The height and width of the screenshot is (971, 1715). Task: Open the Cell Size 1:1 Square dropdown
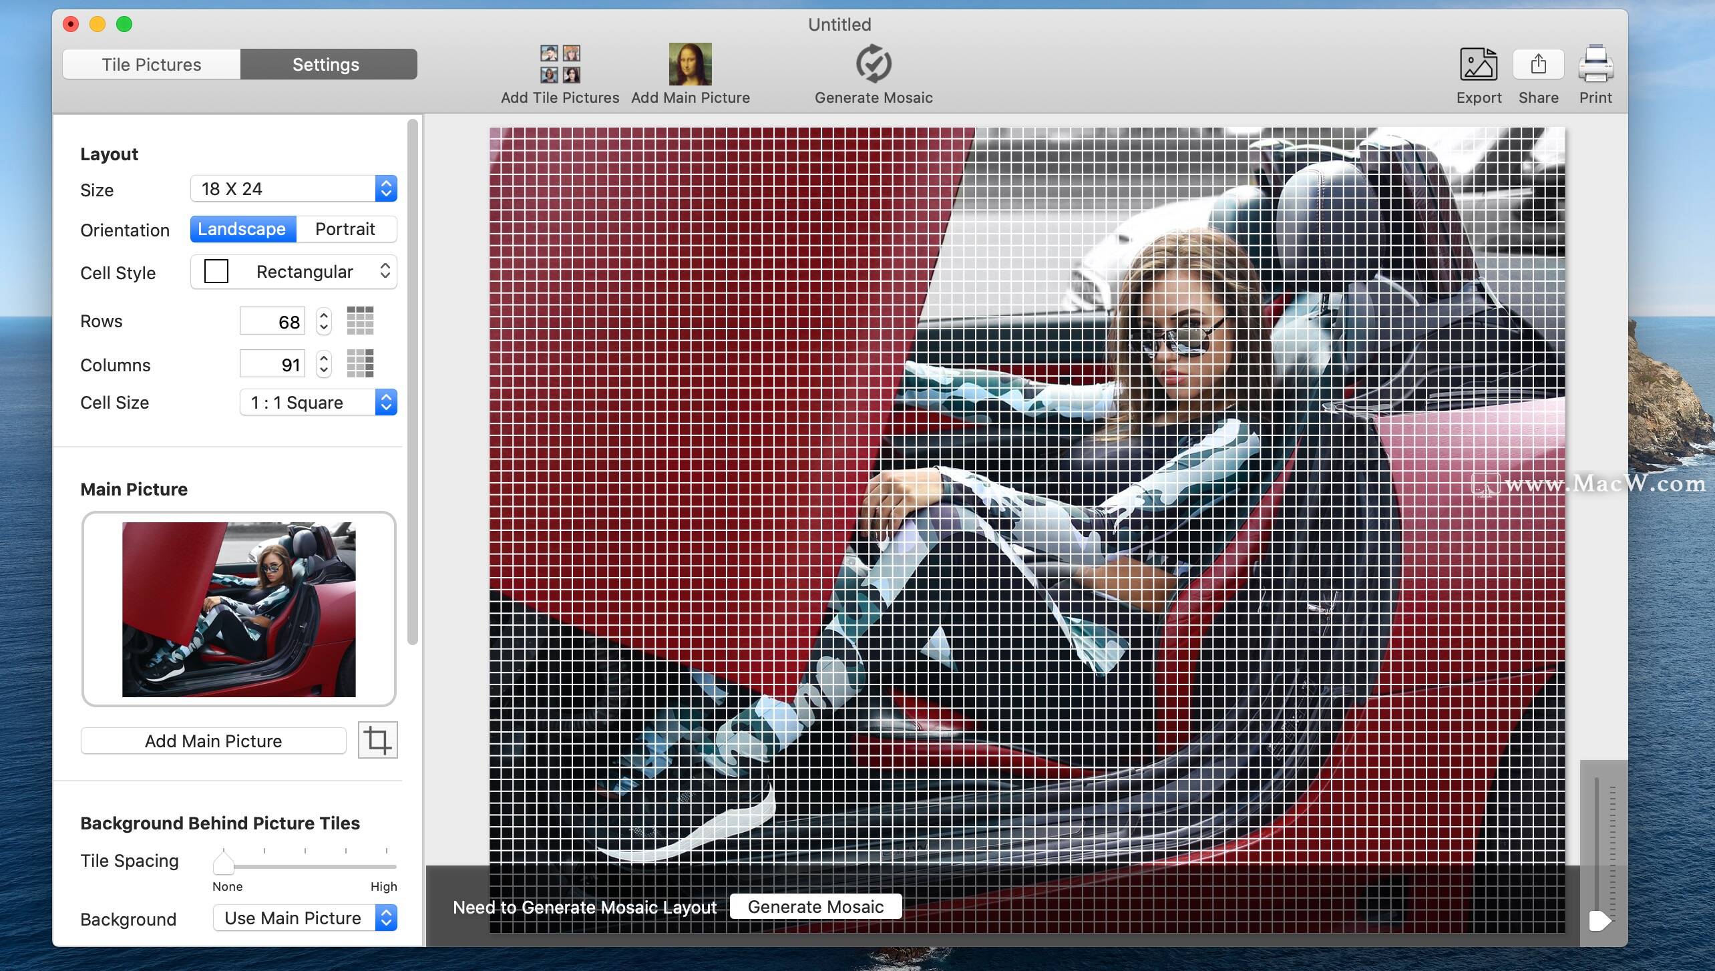[x=318, y=403]
